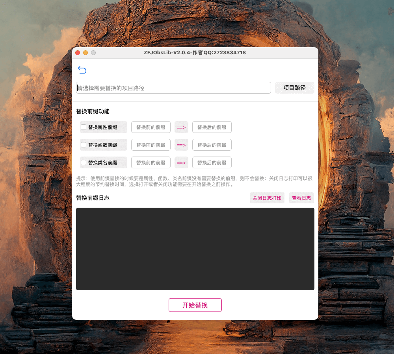
Task: Enable the 替换类名前缀 checkbox
Action: click(x=84, y=162)
